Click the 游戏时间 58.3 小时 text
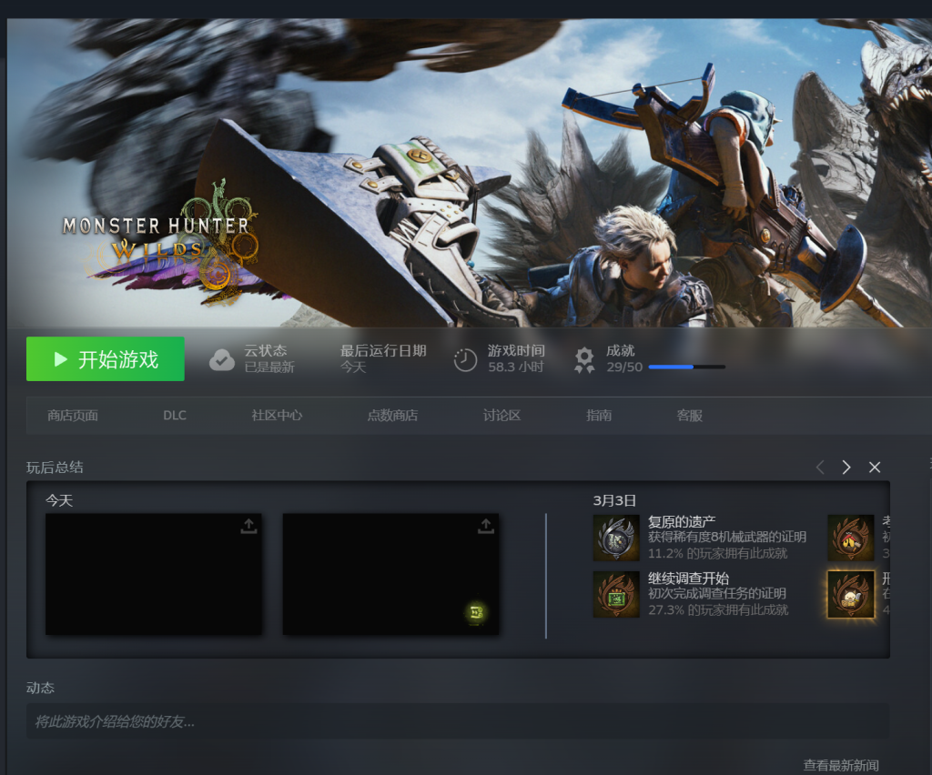Screen dimensions: 932x775 point(517,358)
